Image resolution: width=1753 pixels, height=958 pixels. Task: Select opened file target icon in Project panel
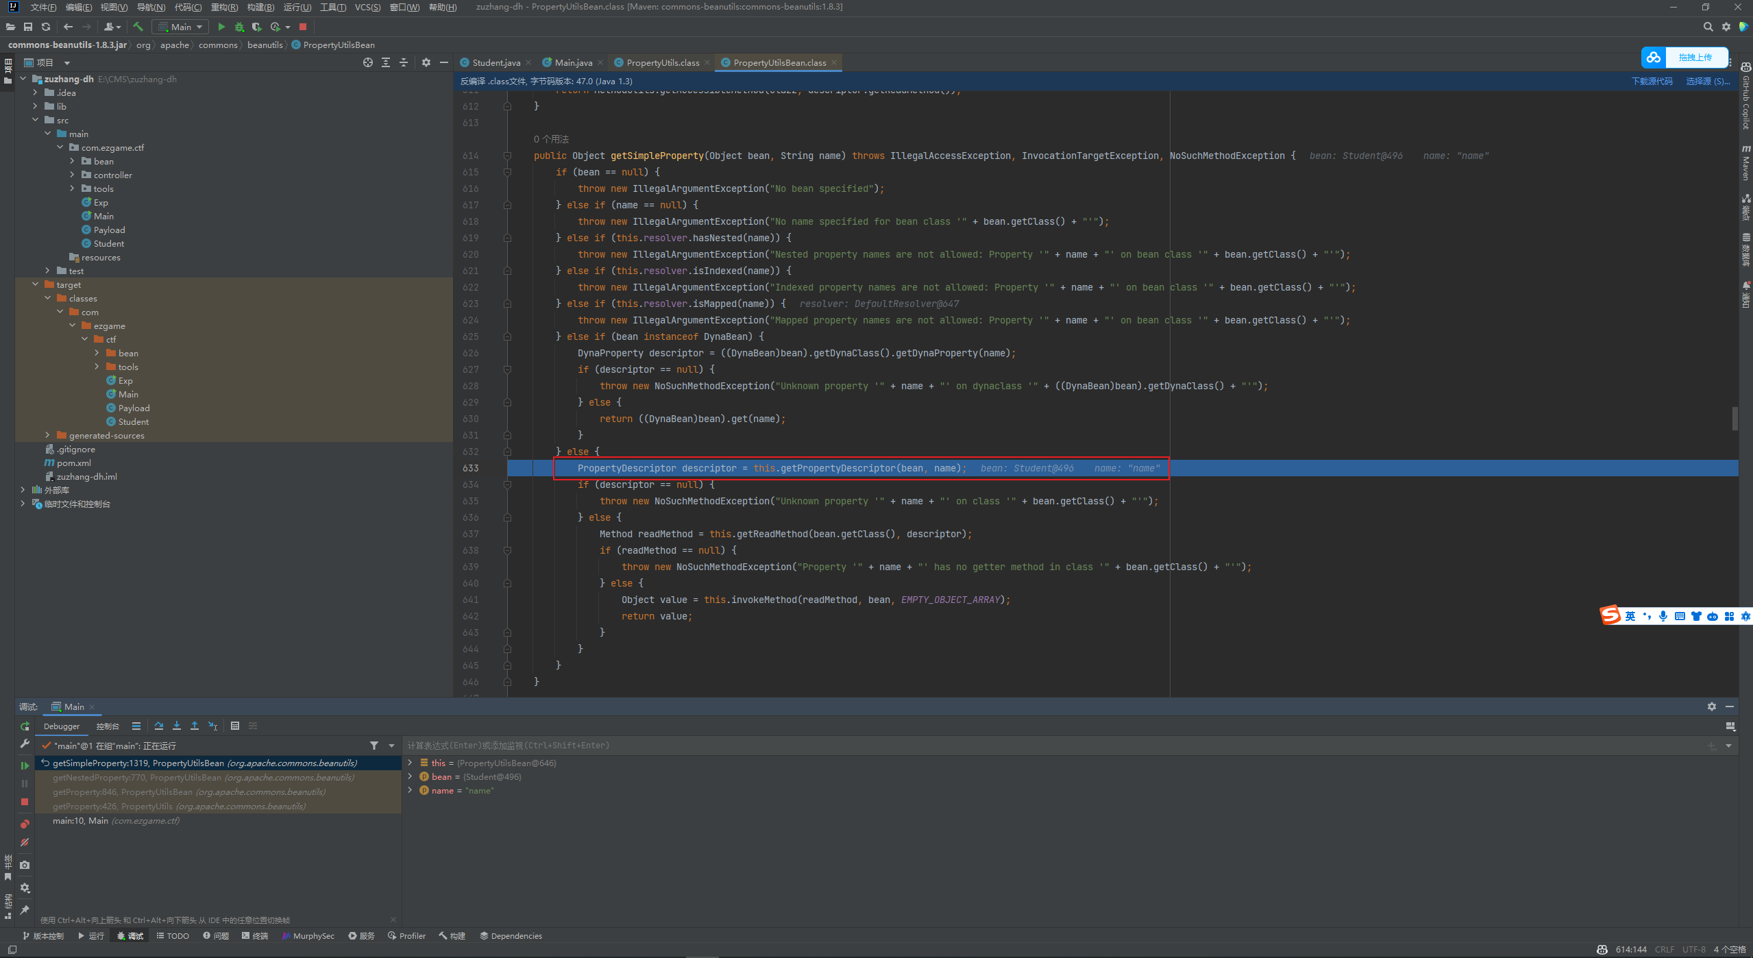(x=368, y=62)
